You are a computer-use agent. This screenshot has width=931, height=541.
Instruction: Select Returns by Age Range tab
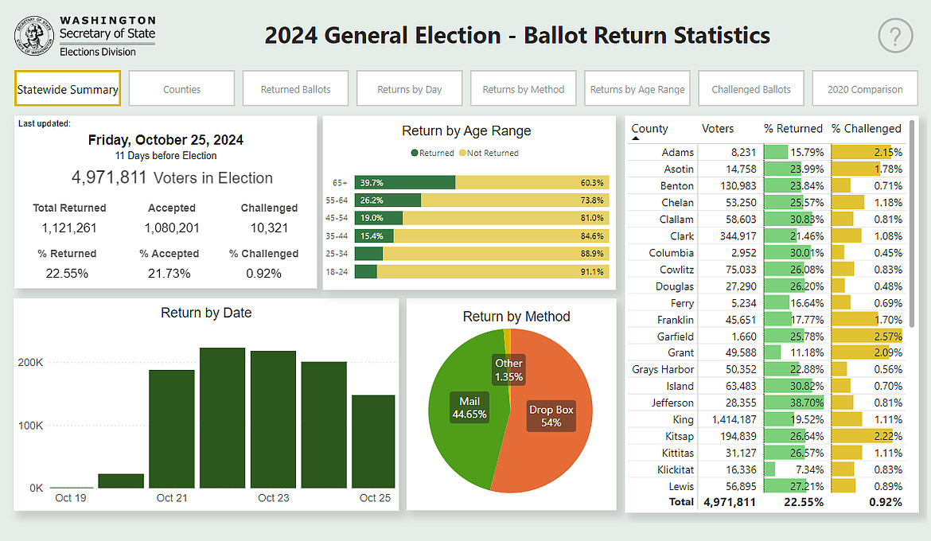[x=637, y=88]
